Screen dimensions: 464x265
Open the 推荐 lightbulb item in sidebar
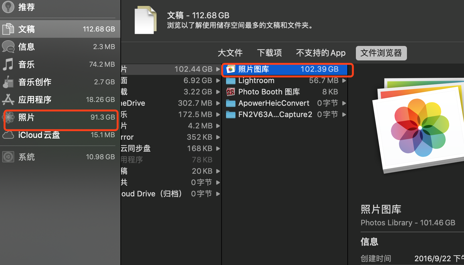point(8,7)
